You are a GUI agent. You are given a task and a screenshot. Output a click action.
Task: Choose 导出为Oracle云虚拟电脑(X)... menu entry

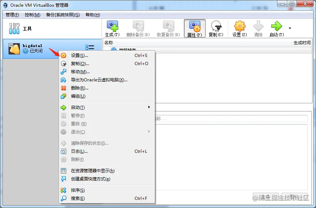click(107, 80)
